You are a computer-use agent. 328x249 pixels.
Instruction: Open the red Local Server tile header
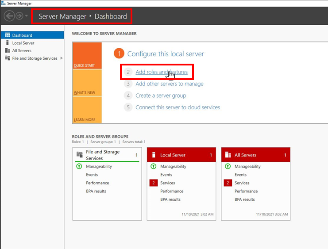pyautogui.click(x=181, y=155)
